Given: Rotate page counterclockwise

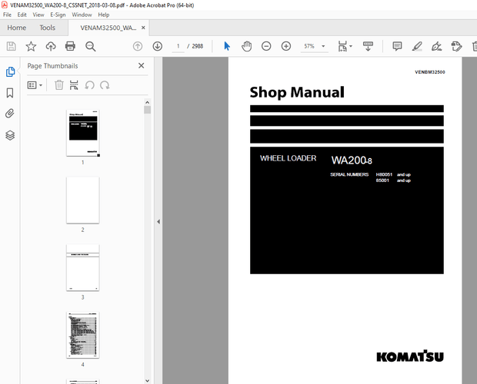Looking at the screenshot, I should pyautogui.click(x=89, y=85).
